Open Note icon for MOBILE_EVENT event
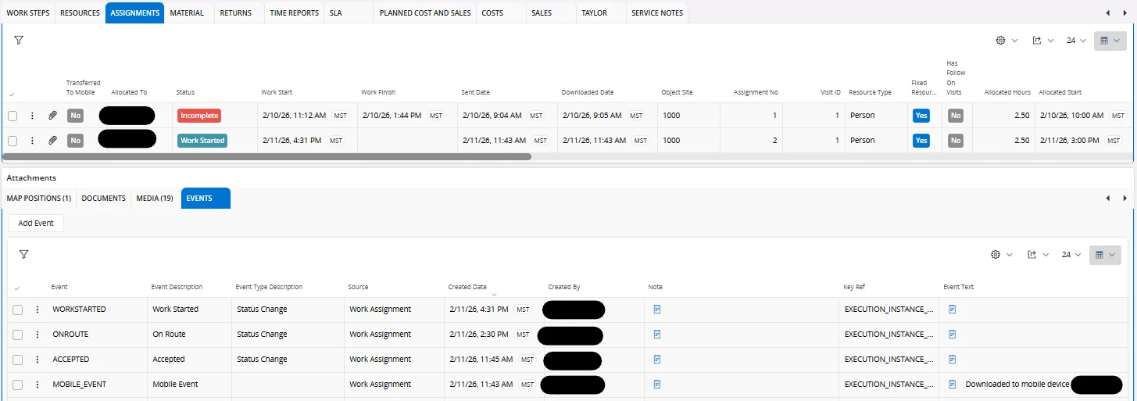 coord(657,385)
